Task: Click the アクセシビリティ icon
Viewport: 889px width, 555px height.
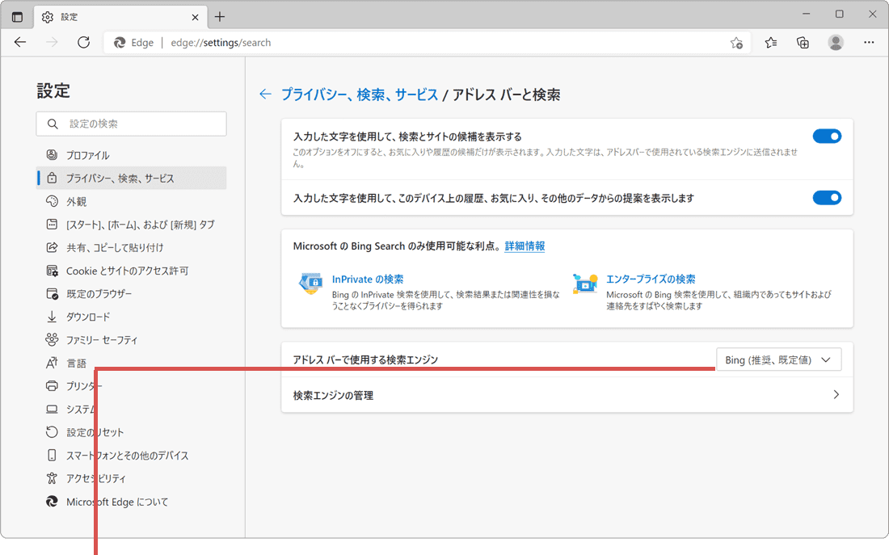Action: tap(52, 478)
